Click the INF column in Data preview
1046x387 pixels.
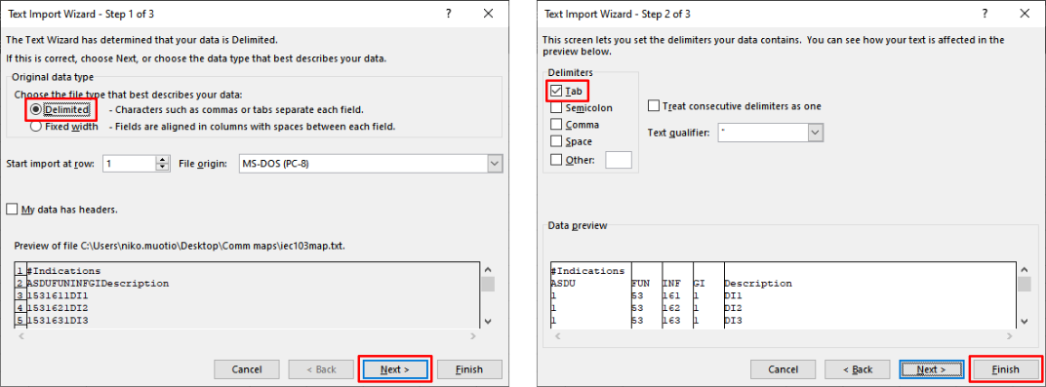coord(671,283)
